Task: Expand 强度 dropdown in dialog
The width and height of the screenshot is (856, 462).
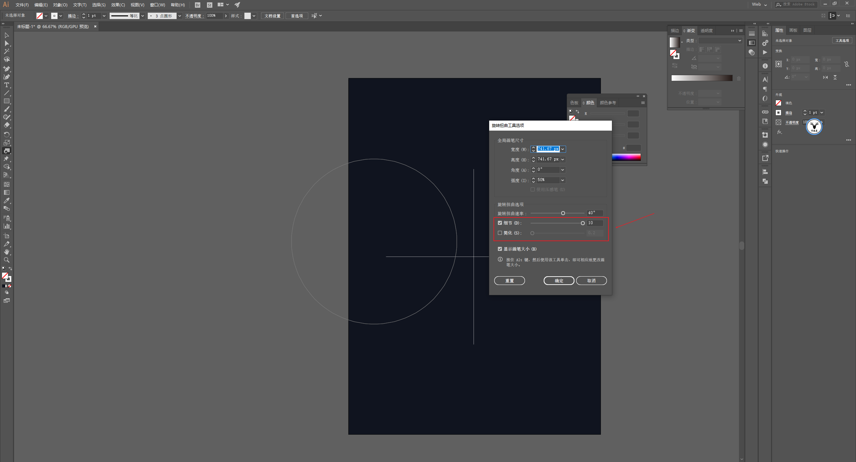Action: click(x=562, y=180)
